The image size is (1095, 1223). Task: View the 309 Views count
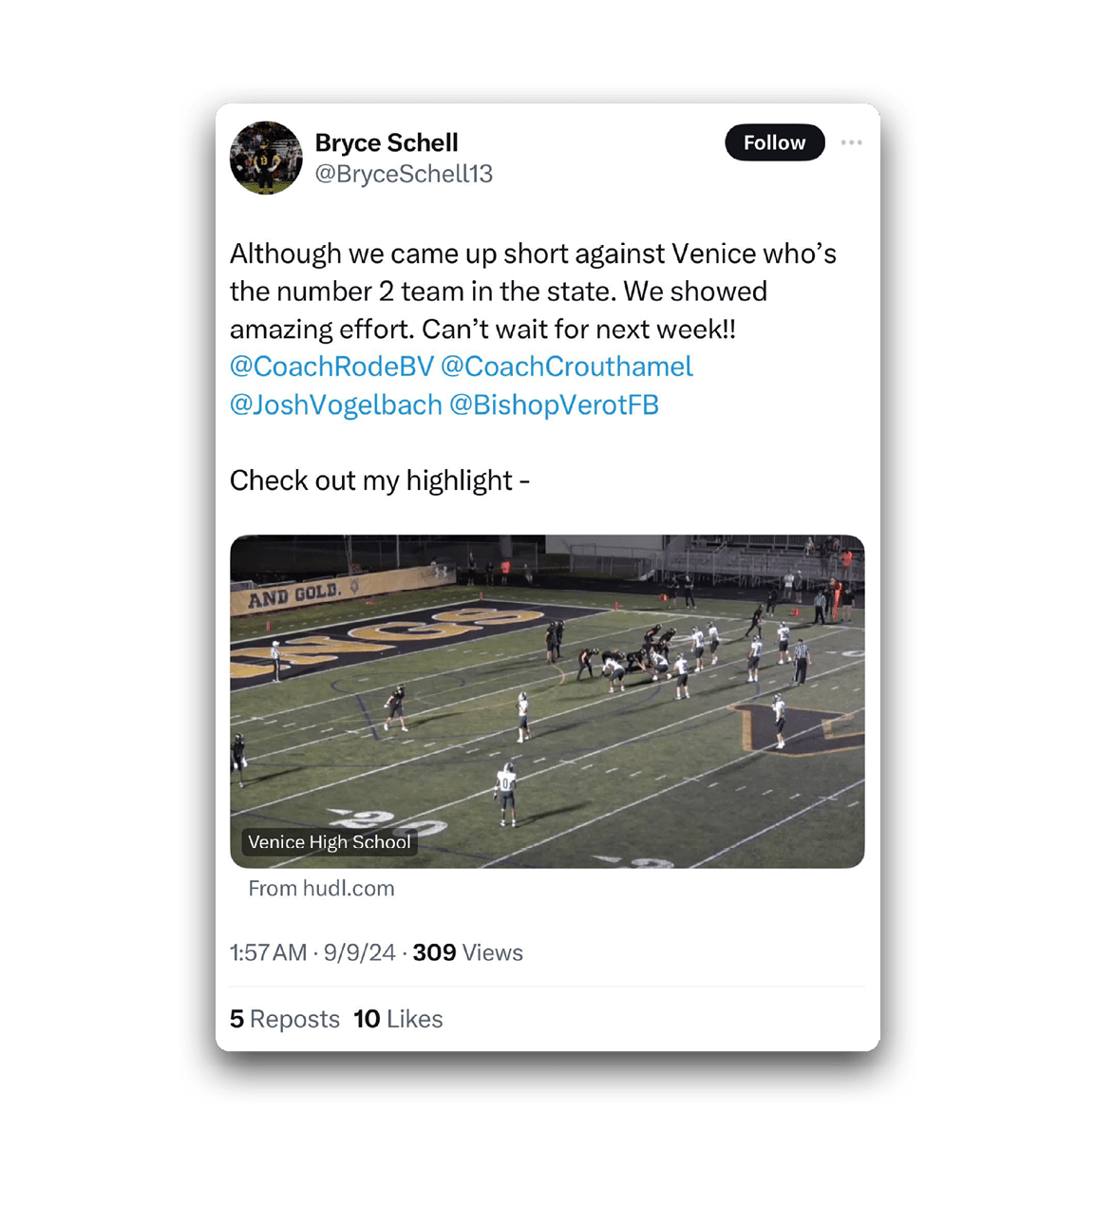pos(467,952)
